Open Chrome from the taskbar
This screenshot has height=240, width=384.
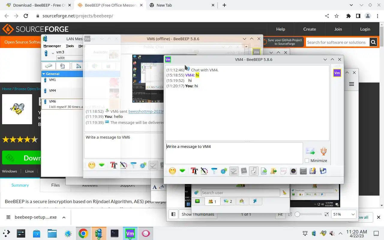tap(83, 233)
